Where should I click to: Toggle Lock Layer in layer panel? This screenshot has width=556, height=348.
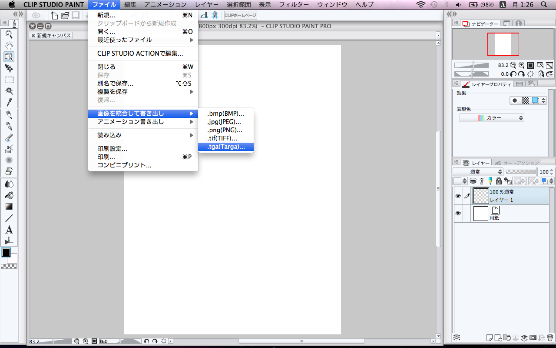[499, 181]
